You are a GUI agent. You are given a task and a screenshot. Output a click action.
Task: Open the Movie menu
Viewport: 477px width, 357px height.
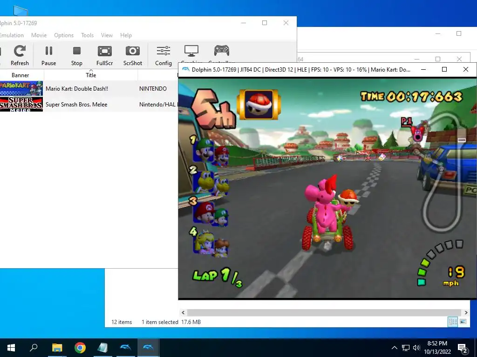39,35
